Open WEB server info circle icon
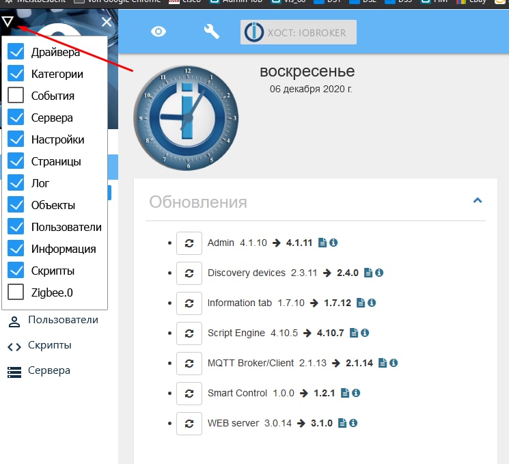 353,423
